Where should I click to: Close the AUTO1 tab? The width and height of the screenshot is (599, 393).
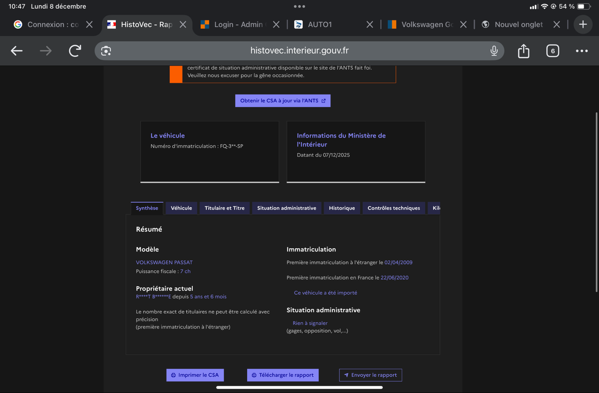369,24
